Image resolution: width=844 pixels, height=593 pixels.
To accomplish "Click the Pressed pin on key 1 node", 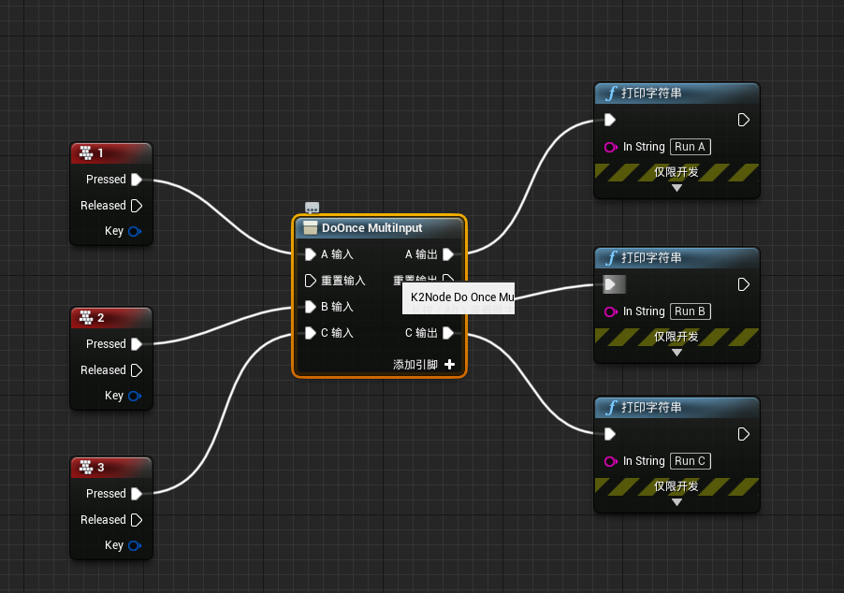I will (x=136, y=180).
